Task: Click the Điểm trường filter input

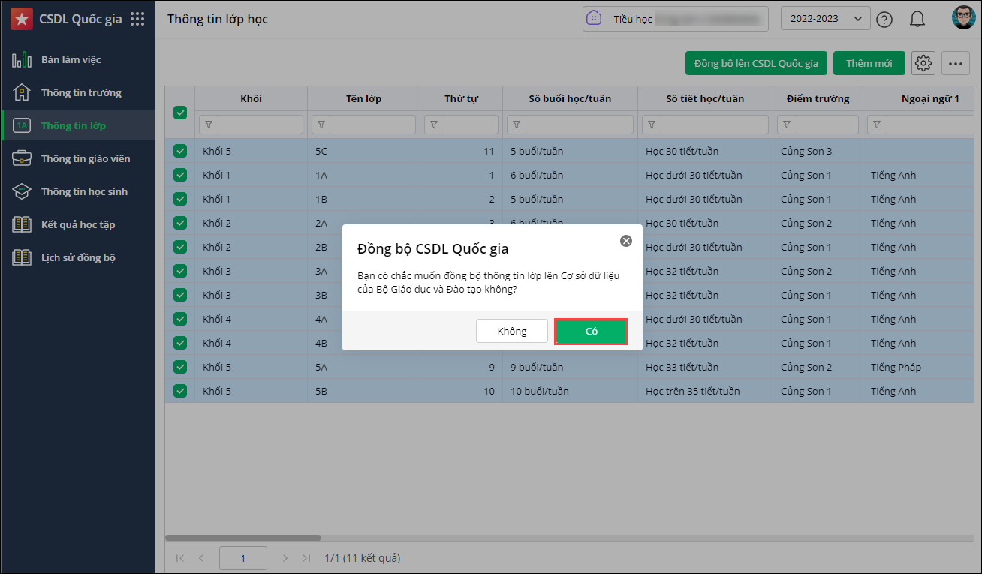Action: 818,125
